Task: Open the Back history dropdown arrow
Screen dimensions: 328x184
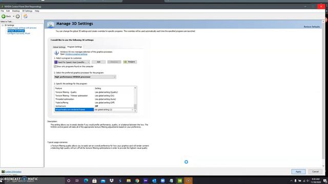Action: 14,16
